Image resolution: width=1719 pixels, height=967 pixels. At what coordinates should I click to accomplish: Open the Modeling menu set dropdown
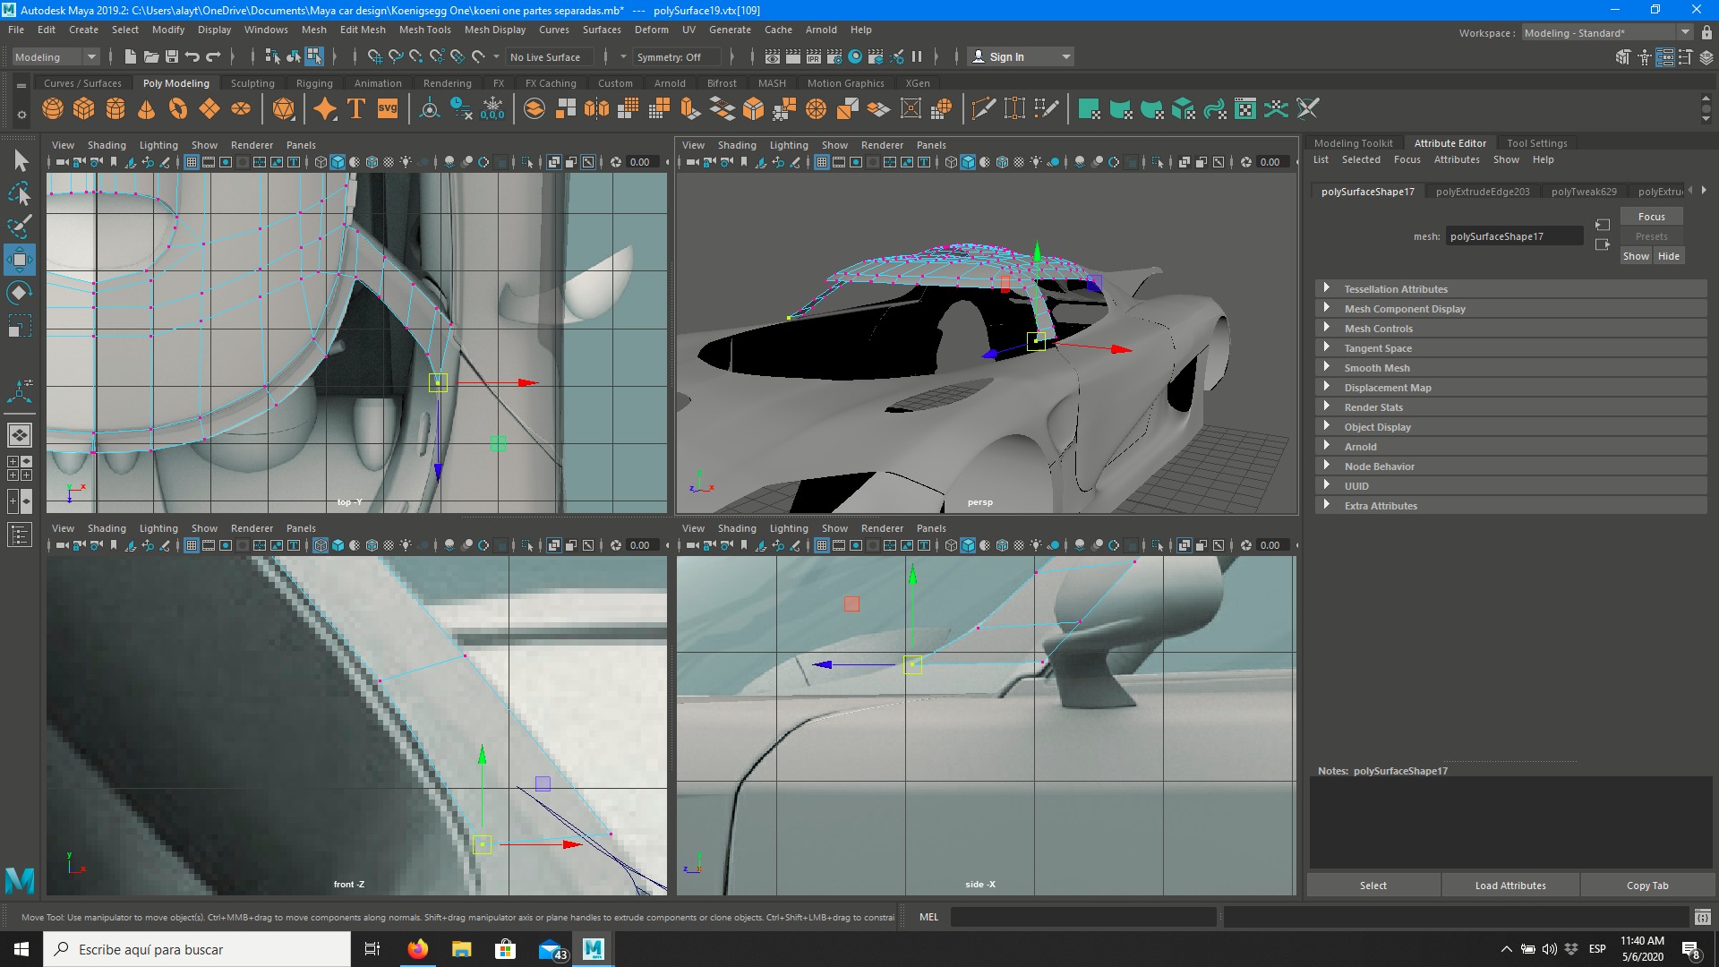pyautogui.click(x=56, y=56)
